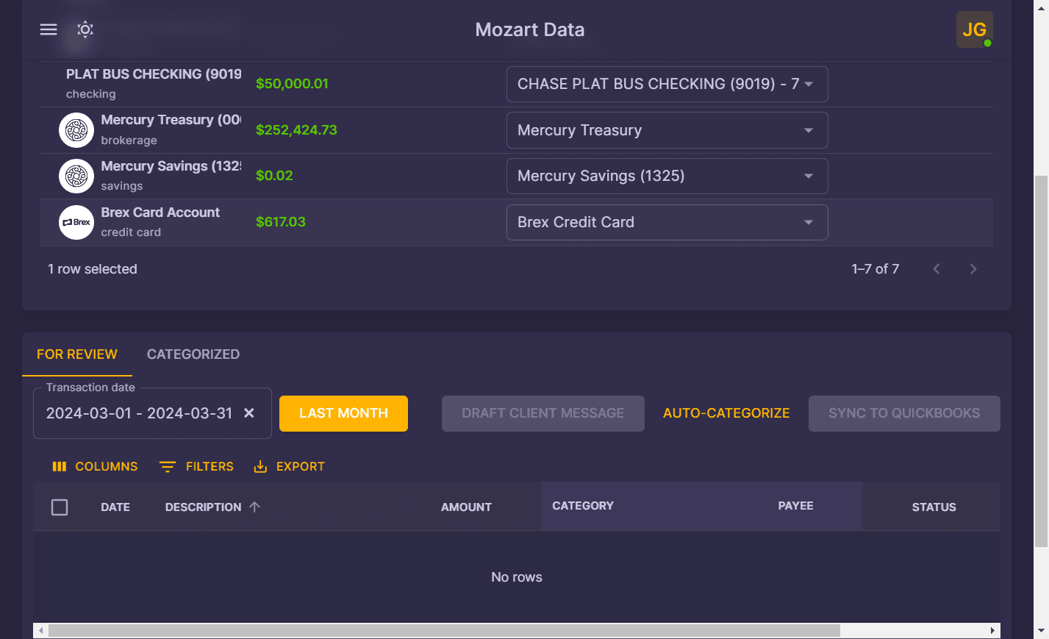The image size is (1049, 639).
Task: Click the EXPORT download icon
Action: point(260,466)
